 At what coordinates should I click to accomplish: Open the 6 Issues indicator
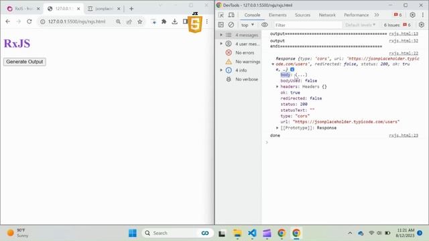pyautogui.click(x=397, y=25)
